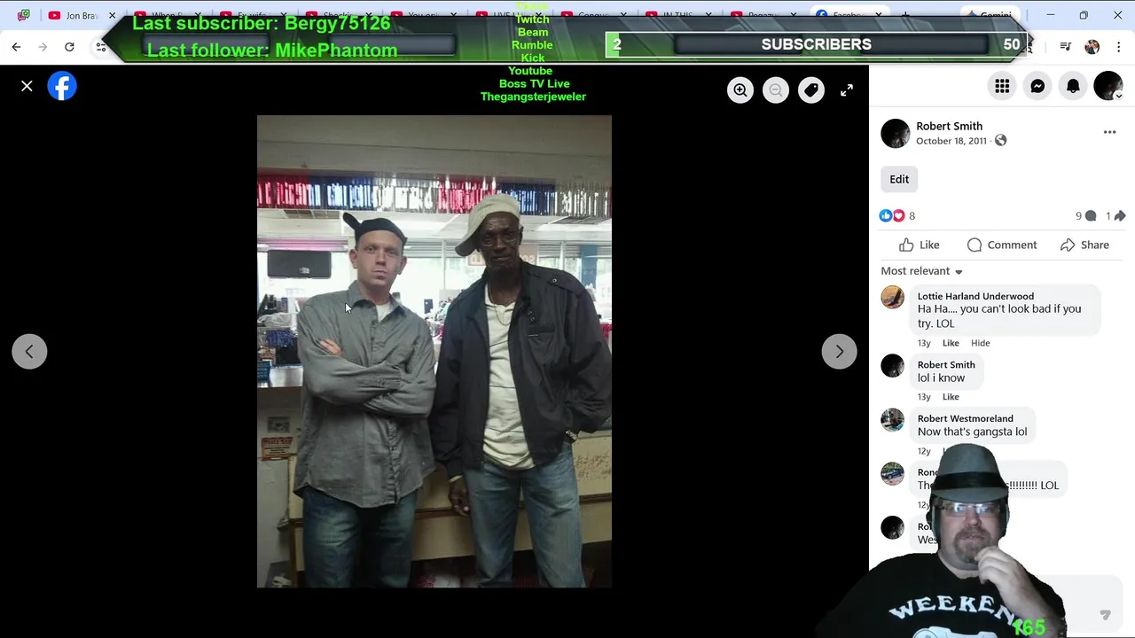Click the 13y timestamp under Lottie's comment

[924, 343]
